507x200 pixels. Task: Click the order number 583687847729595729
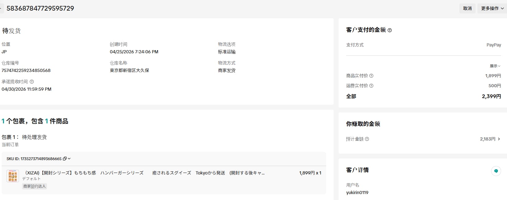point(40,8)
